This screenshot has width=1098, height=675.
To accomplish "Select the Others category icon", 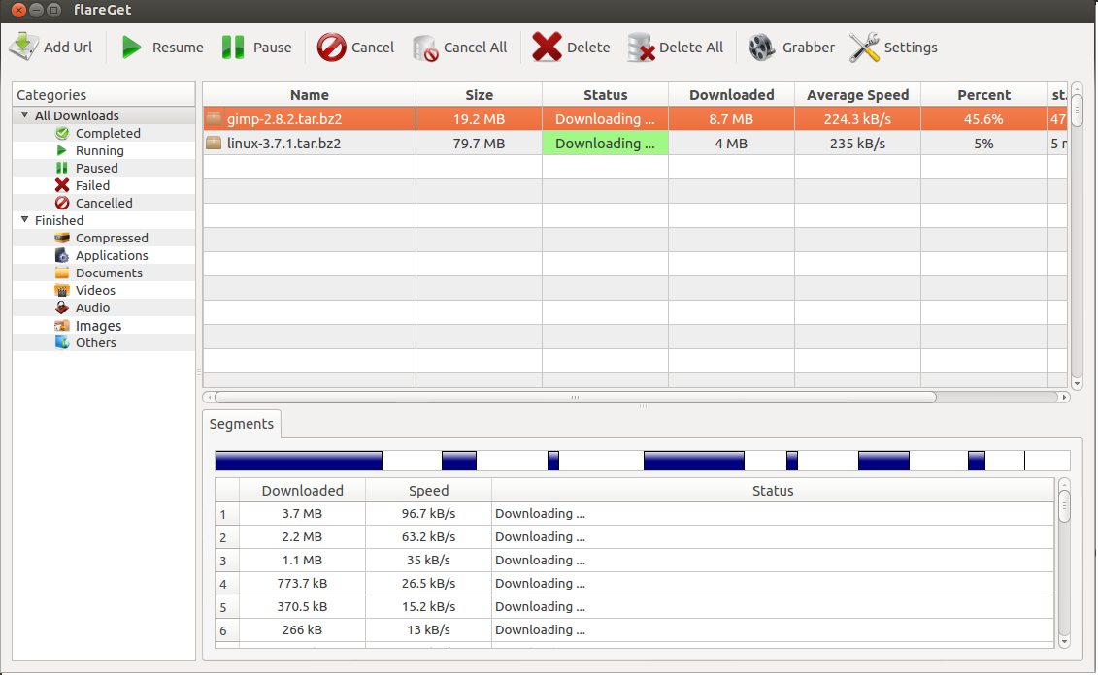I will pyautogui.click(x=62, y=342).
